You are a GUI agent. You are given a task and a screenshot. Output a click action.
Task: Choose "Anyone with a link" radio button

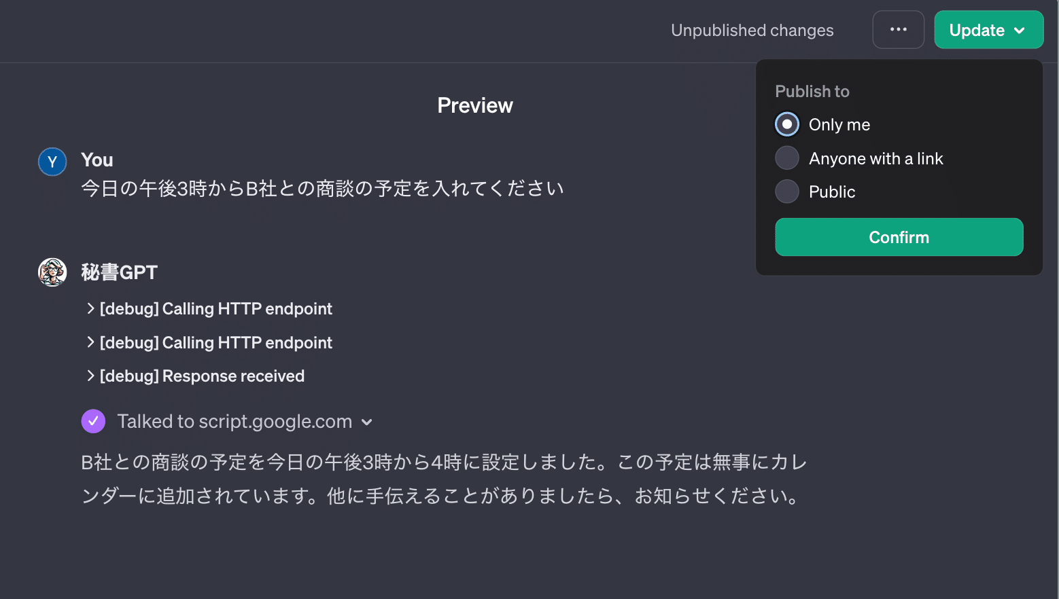787,158
